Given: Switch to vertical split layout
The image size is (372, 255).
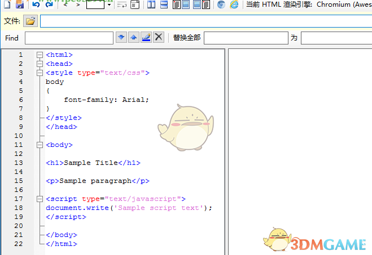Looking at the screenshot, I should [x=151, y=5].
